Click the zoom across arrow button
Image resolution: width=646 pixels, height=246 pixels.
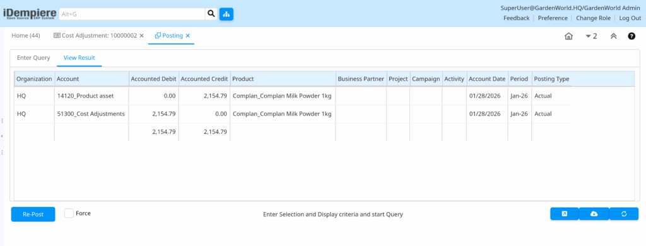tap(565, 213)
